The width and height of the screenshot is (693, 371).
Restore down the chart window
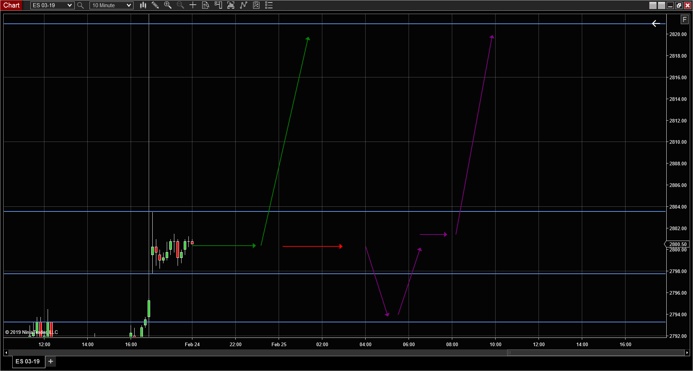[x=679, y=5]
